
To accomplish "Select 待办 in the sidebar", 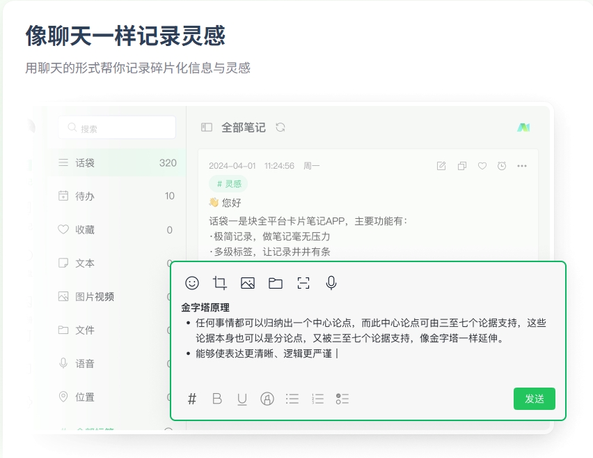I will (85, 197).
